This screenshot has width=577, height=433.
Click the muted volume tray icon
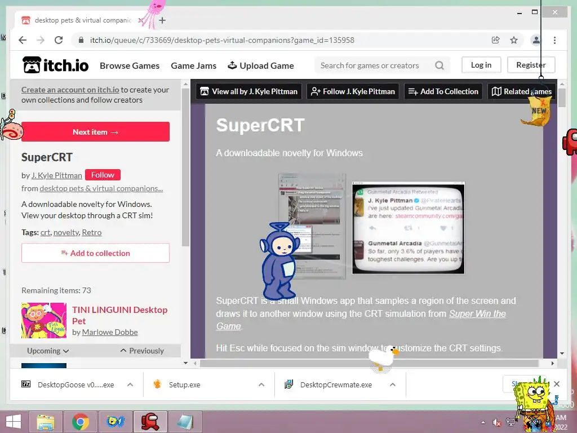[497, 422]
